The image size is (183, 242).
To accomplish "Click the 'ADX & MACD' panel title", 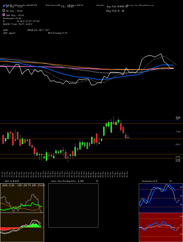I will coord(12,181).
